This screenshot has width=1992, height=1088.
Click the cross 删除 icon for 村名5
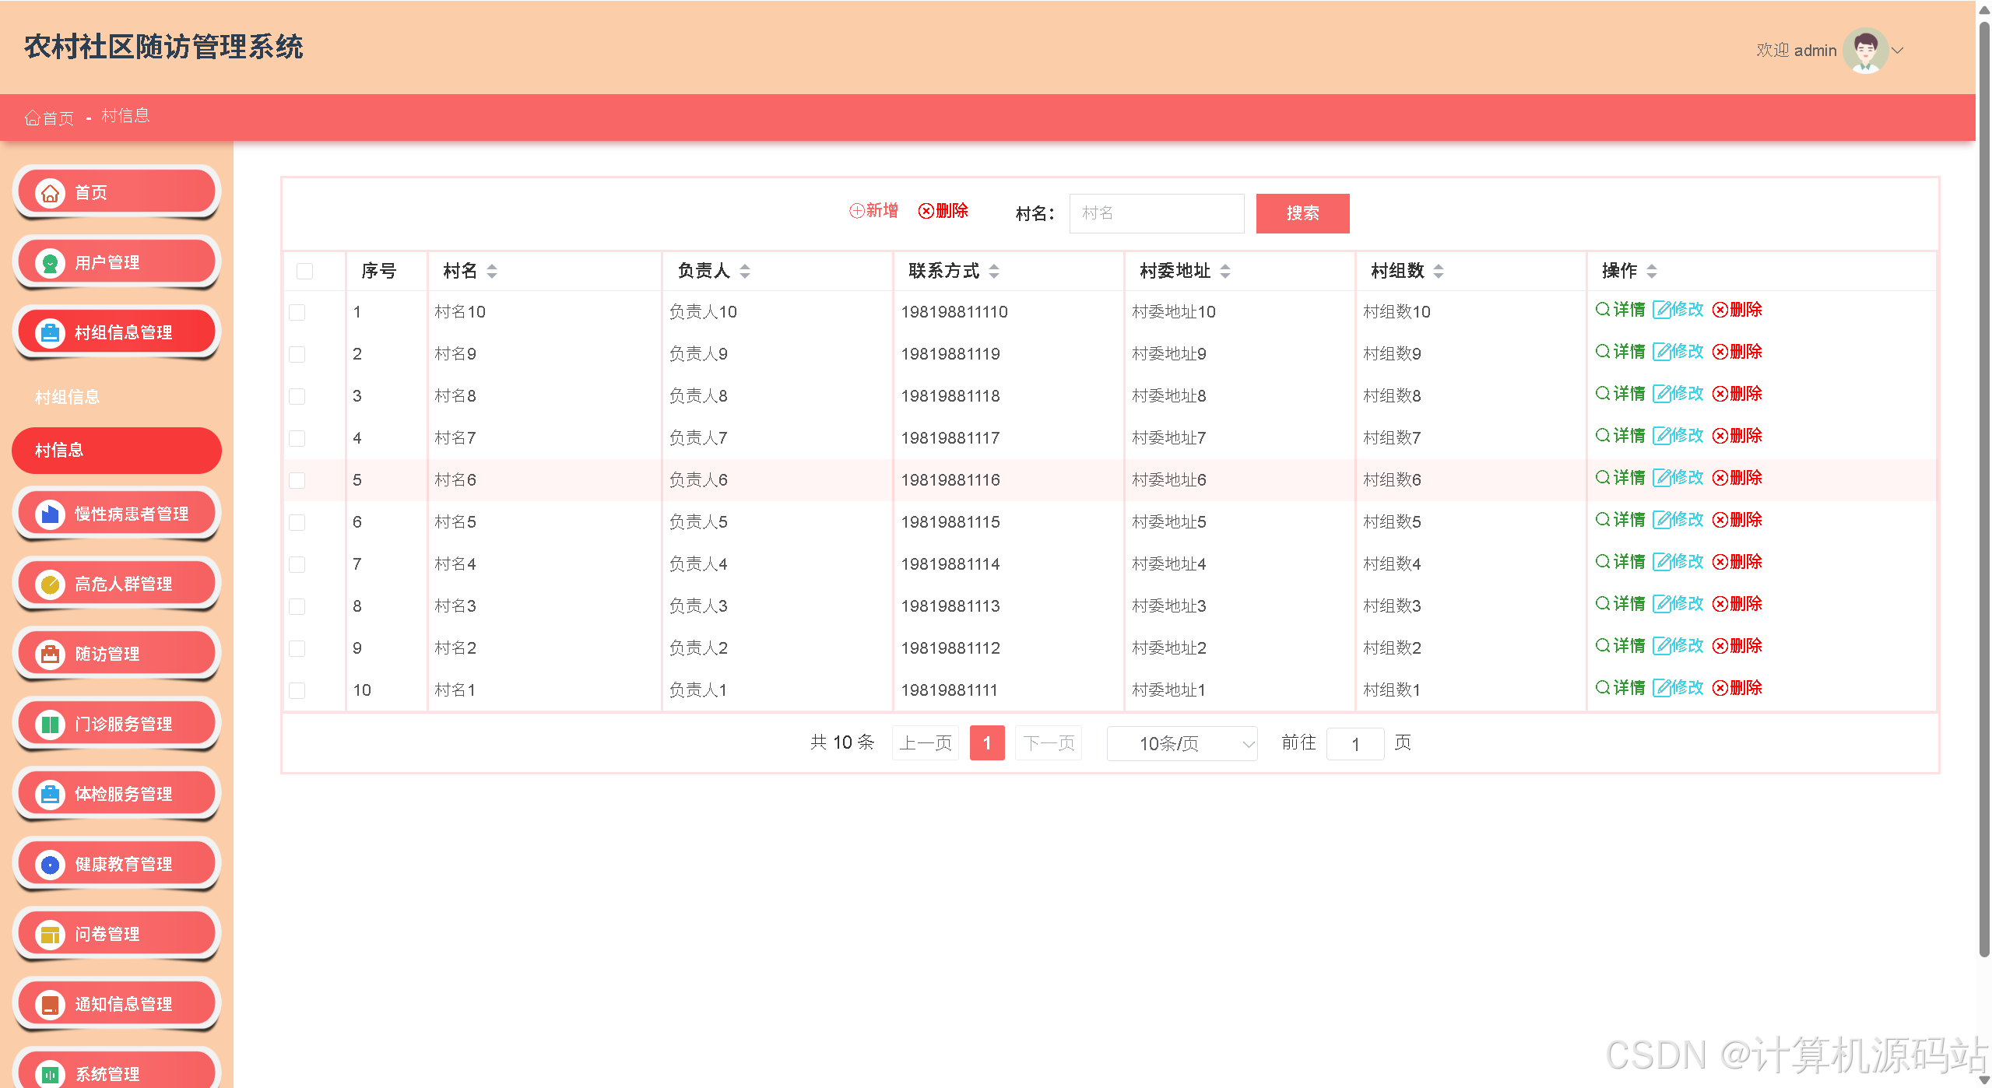point(1720,520)
